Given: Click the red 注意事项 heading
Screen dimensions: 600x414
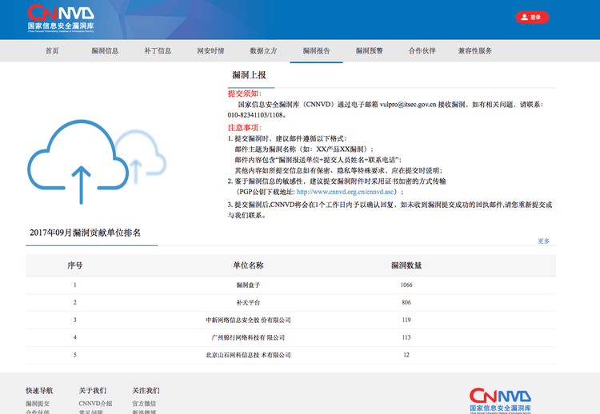Looking at the screenshot, I should click(x=245, y=128).
